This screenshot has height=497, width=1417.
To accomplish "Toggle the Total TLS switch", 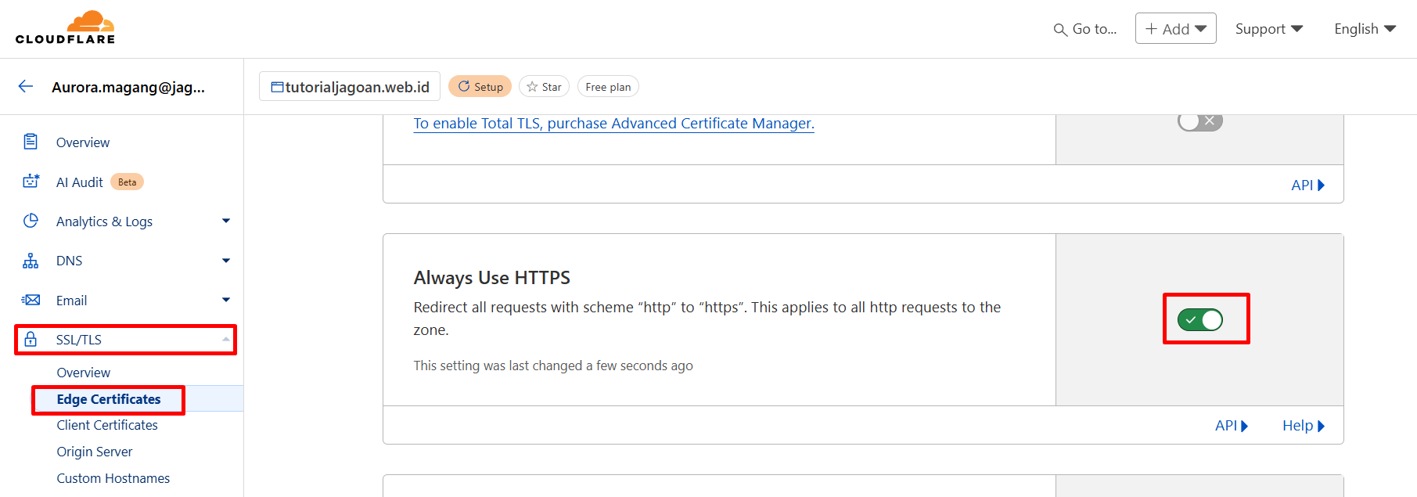I will (x=1199, y=121).
